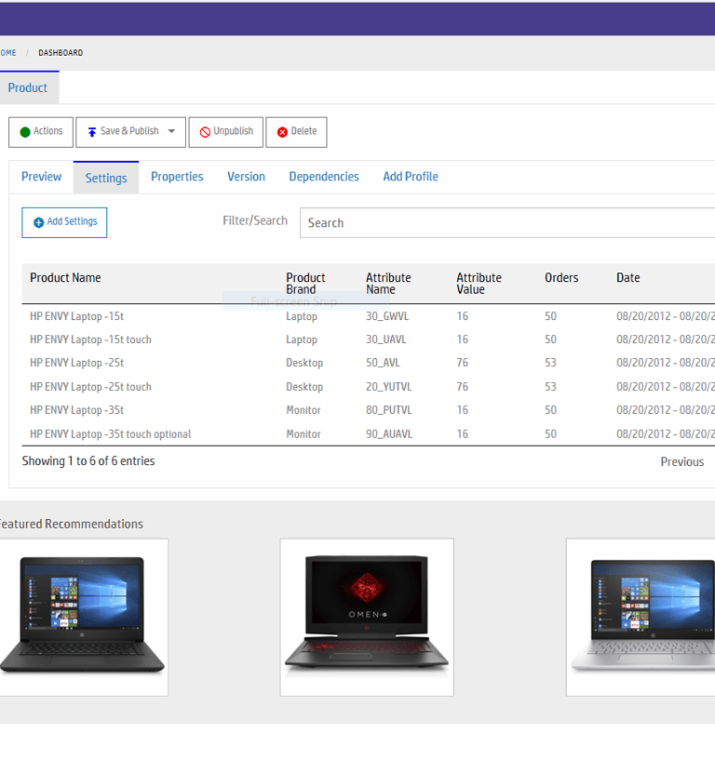Image resolution: width=715 pixels, height=772 pixels.
Task: Select the Settings tab
Action: click(x=106, y=178)
